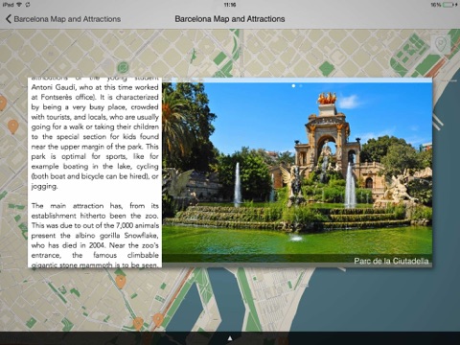The height and width of the screenshot is (345, 460).
Task: Switch to the second photo page dot
Action: tap(301, 85)
